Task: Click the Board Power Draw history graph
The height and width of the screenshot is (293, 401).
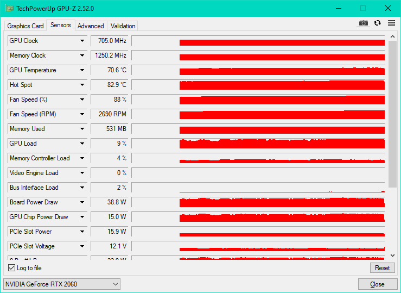Action: pyautogui.click(x=258, y=202)
